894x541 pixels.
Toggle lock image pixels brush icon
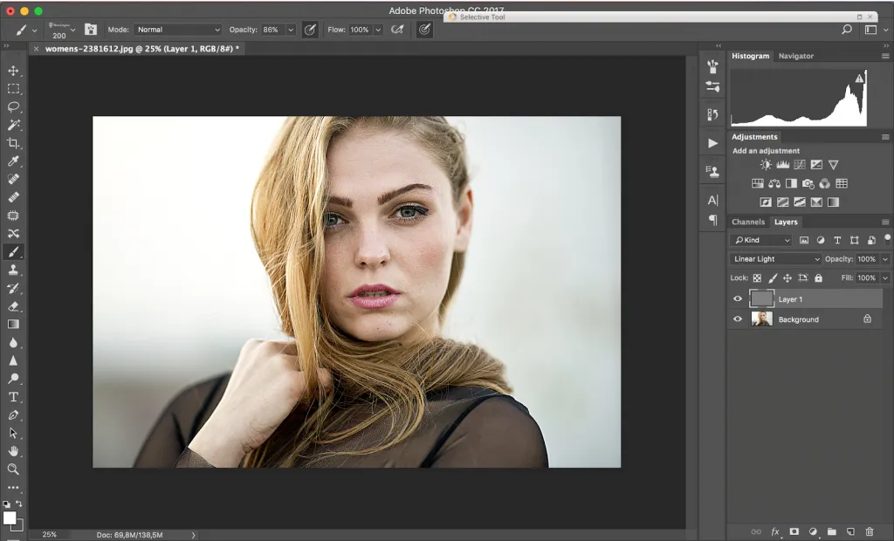click(x=773, y=278)
